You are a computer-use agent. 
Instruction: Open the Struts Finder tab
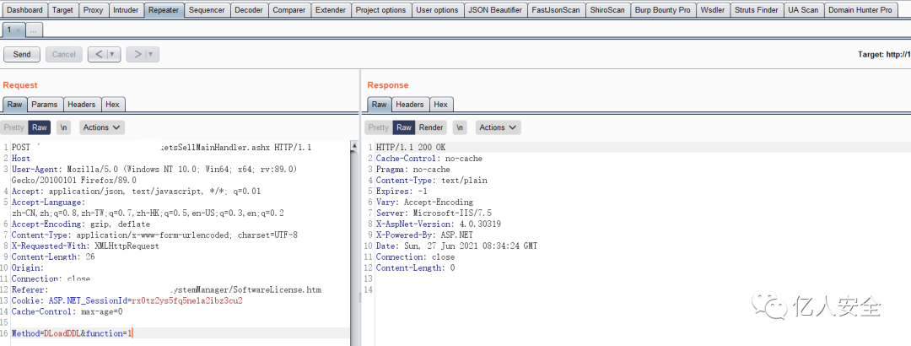coord(757,10)
